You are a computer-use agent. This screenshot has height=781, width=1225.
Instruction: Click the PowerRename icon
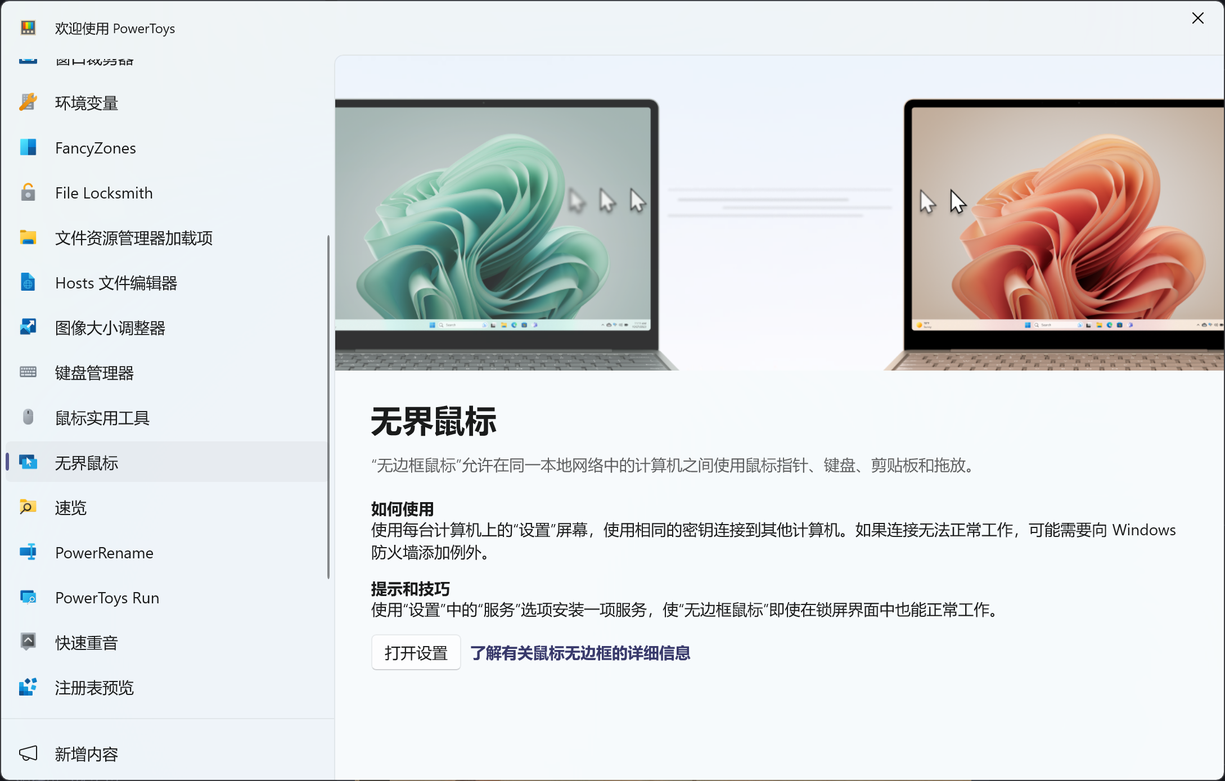pyautogui.click(x=28, y=552)
